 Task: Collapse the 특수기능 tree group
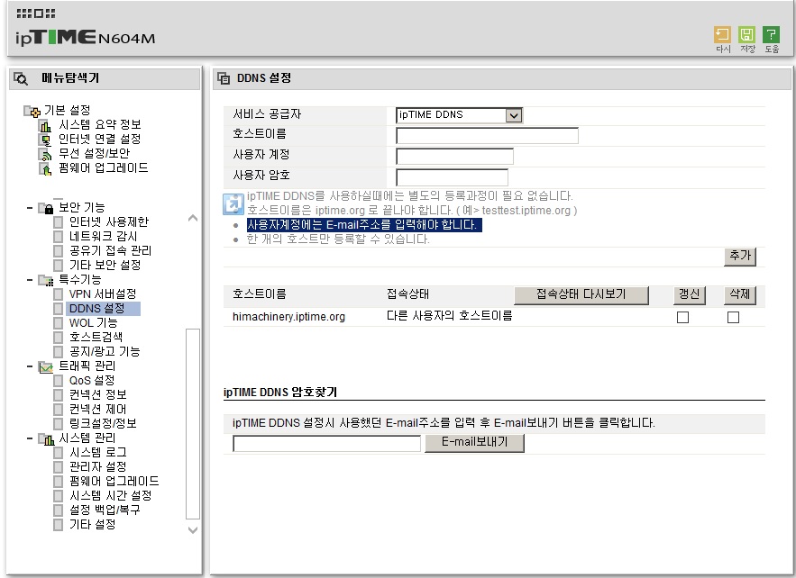pyautogui.click(x=30, y=280)
